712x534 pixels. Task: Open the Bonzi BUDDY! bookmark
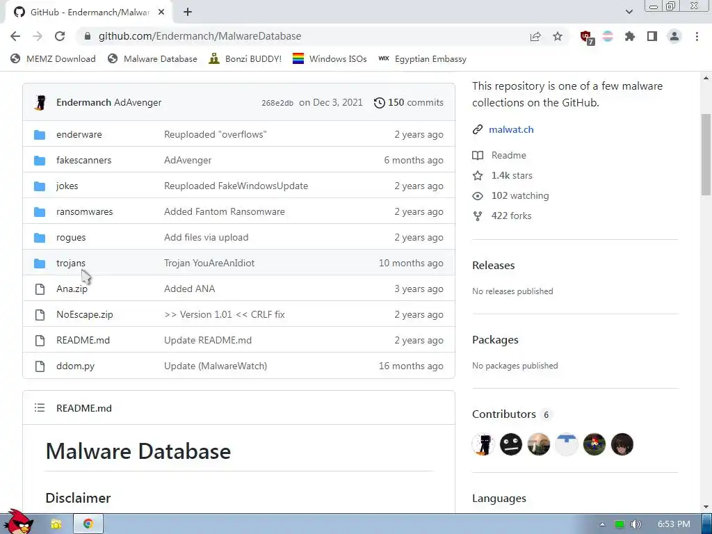[245, 59]
